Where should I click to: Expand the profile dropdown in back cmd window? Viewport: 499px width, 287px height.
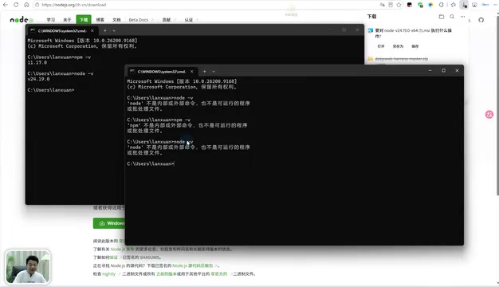(114, 31)
